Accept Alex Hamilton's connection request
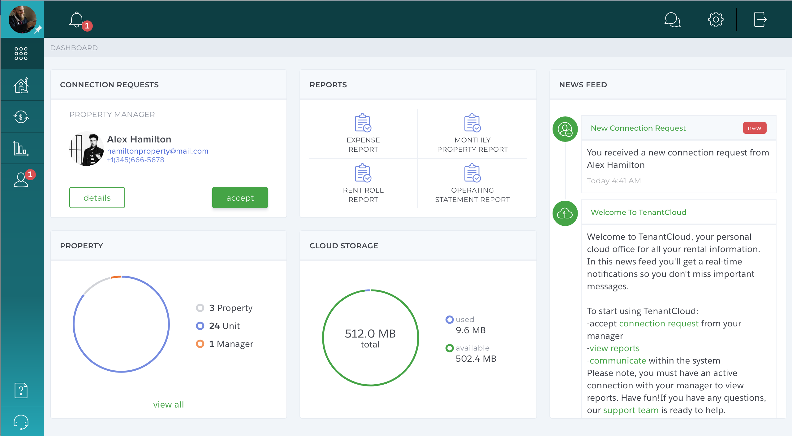Screen dimensions: 792x436 [x=240, y=198]
